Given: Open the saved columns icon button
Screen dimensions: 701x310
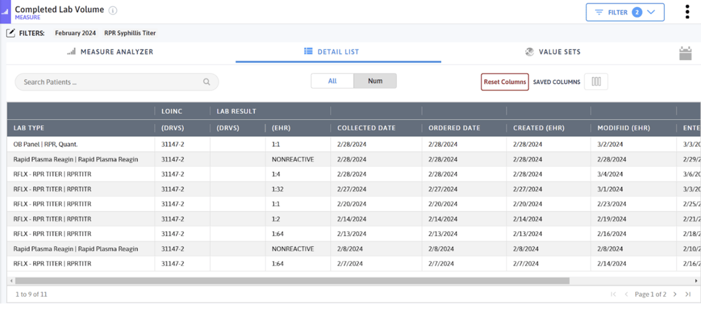Looking at the screenshot, I should (x=596, y=81).
